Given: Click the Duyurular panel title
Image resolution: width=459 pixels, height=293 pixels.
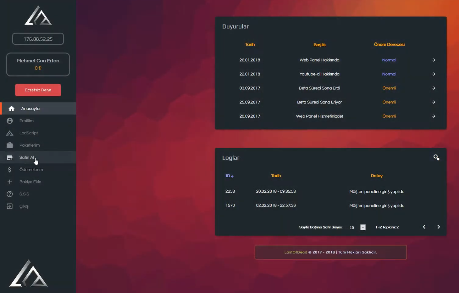Looking at the screenshot, I should pyautogui.click(x=235, y=26).
